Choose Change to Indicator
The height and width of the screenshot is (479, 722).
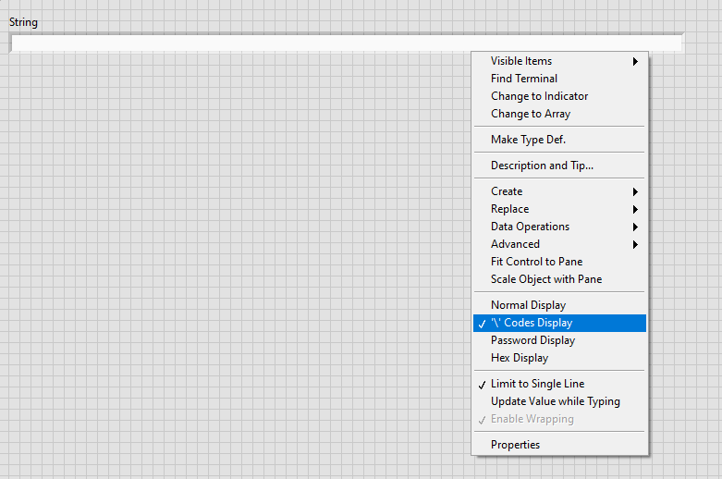point(559,96)
